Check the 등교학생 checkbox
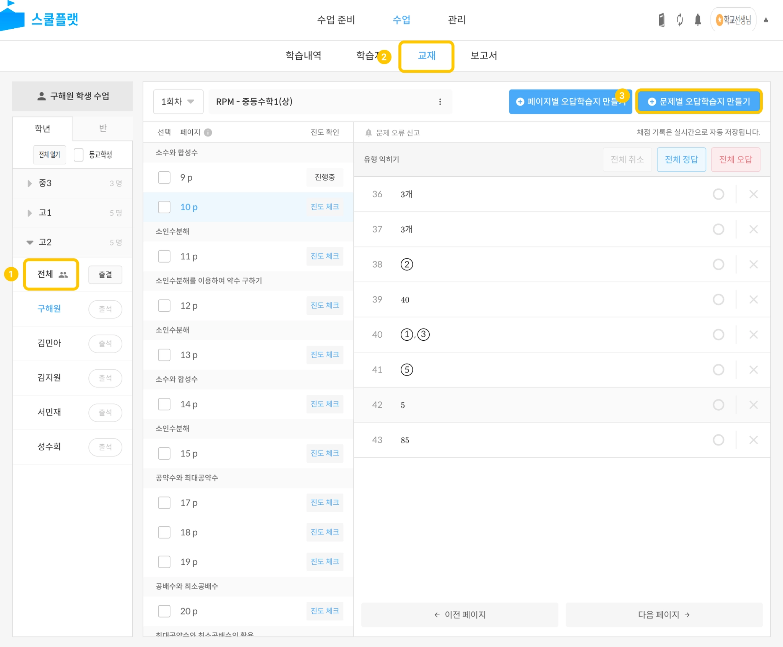 click(79, 155)
